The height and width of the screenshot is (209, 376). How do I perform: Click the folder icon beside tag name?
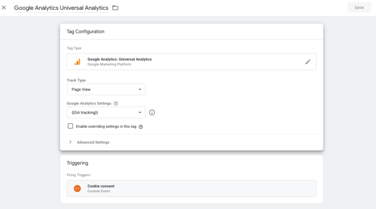click(115, 8)
